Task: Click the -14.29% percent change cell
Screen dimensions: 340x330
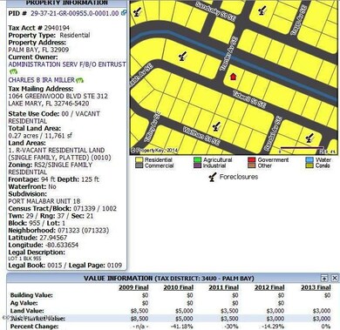Action: click(x=273, y=327)
